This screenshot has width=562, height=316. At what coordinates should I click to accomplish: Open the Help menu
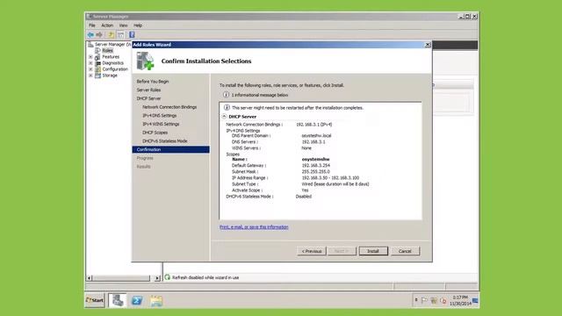pos(138,25)
